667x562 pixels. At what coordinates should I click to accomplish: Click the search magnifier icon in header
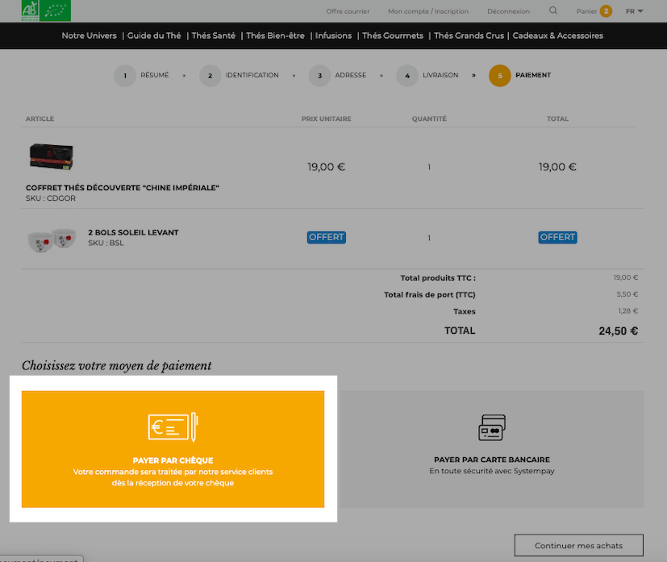click(x=553, y=10)
